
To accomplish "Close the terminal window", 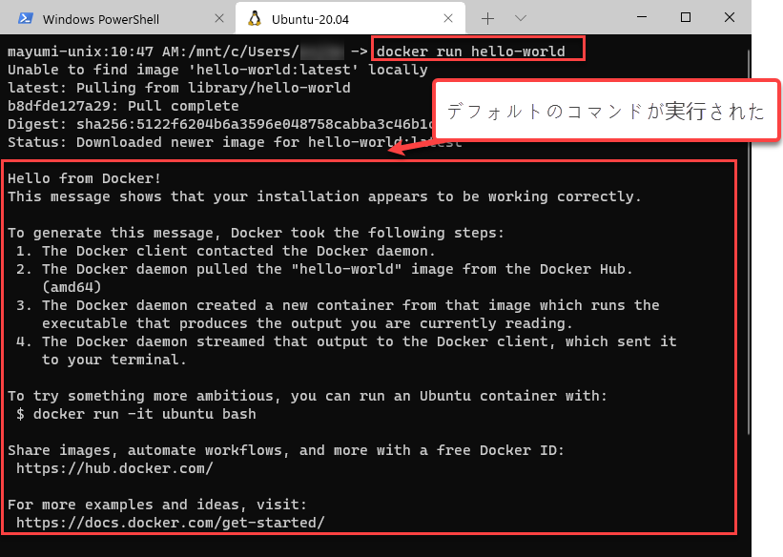I will [729, 17].
